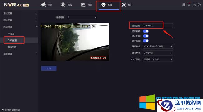The width and height of the screenshot is (203, 112).
Task: Click the 应用 apply button
Action: [x=49, y=68]
